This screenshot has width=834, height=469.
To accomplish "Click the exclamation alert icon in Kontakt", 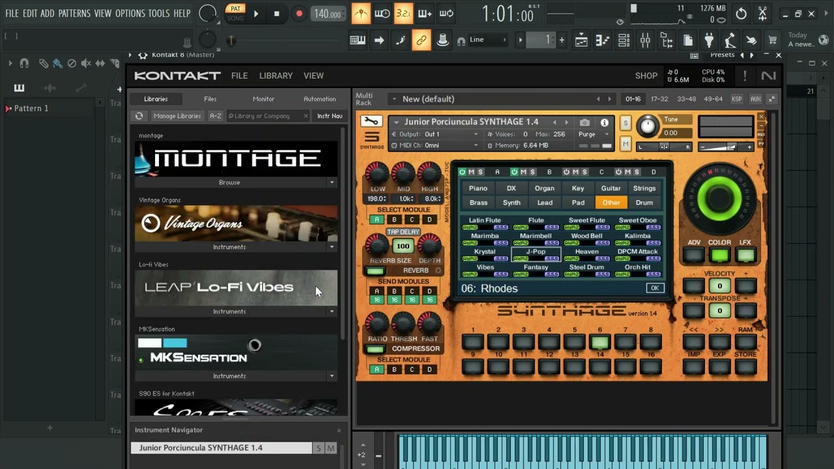I will click(745, 76).
